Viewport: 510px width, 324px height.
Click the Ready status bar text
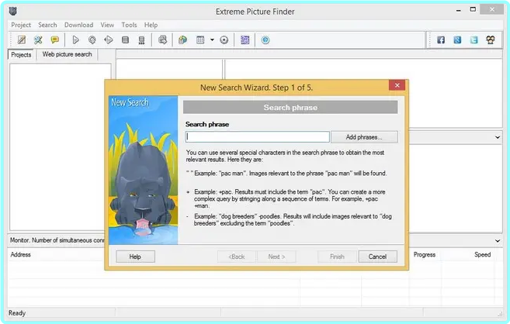click(x=17, y=313)
